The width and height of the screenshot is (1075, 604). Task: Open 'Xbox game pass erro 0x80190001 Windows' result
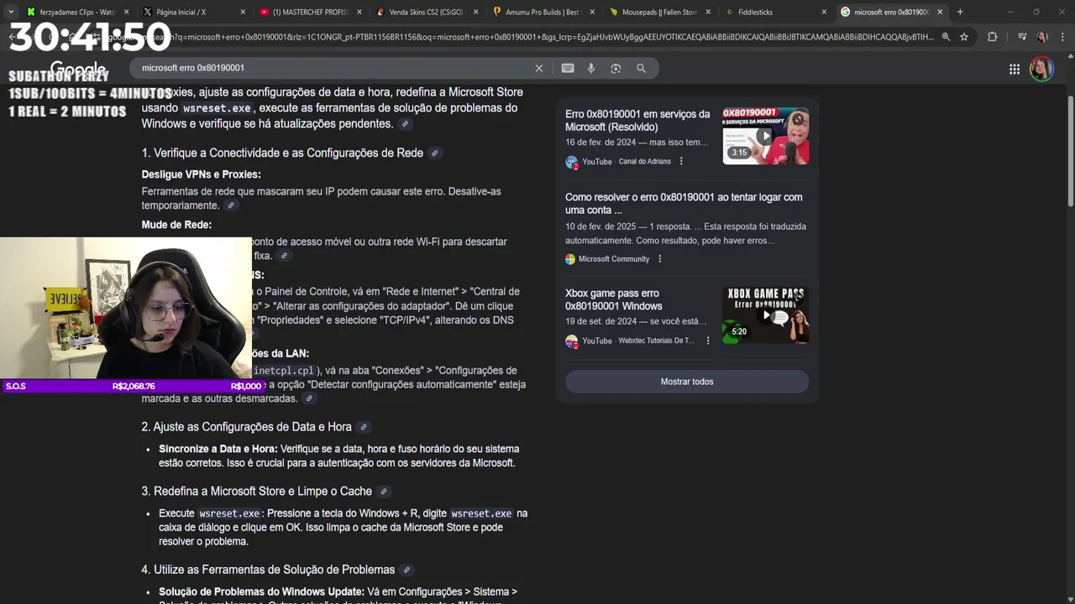click(613, 300)
